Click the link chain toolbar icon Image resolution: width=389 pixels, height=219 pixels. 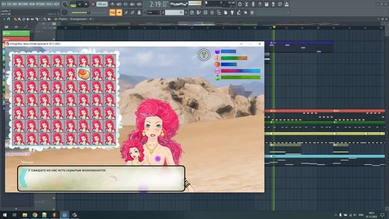point(133,12)
